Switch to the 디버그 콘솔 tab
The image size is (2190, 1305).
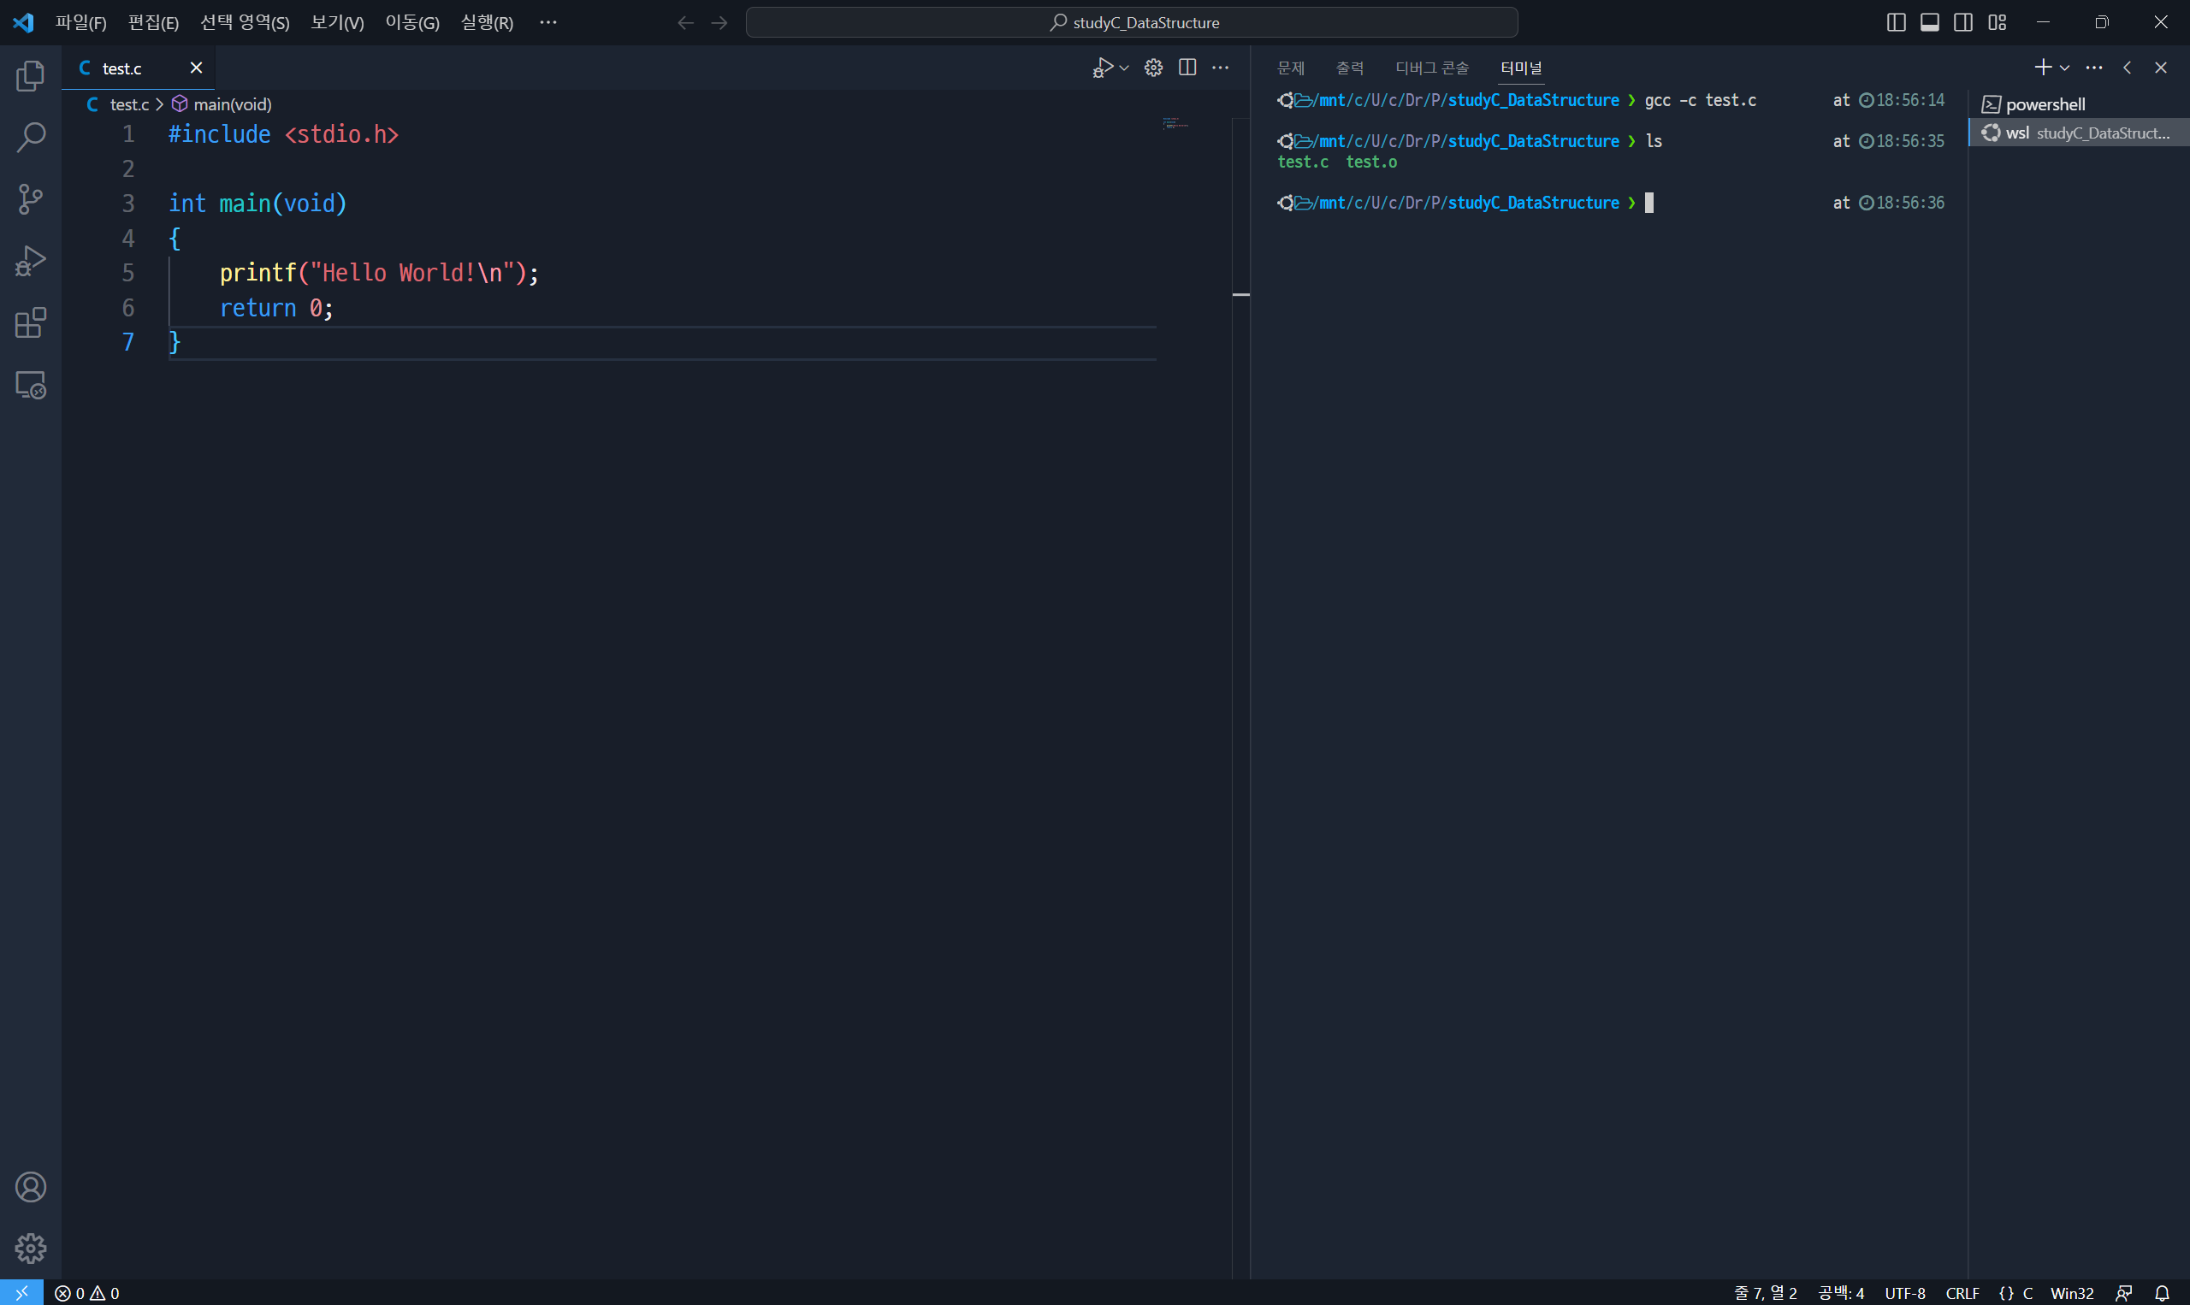point(1431,68)
